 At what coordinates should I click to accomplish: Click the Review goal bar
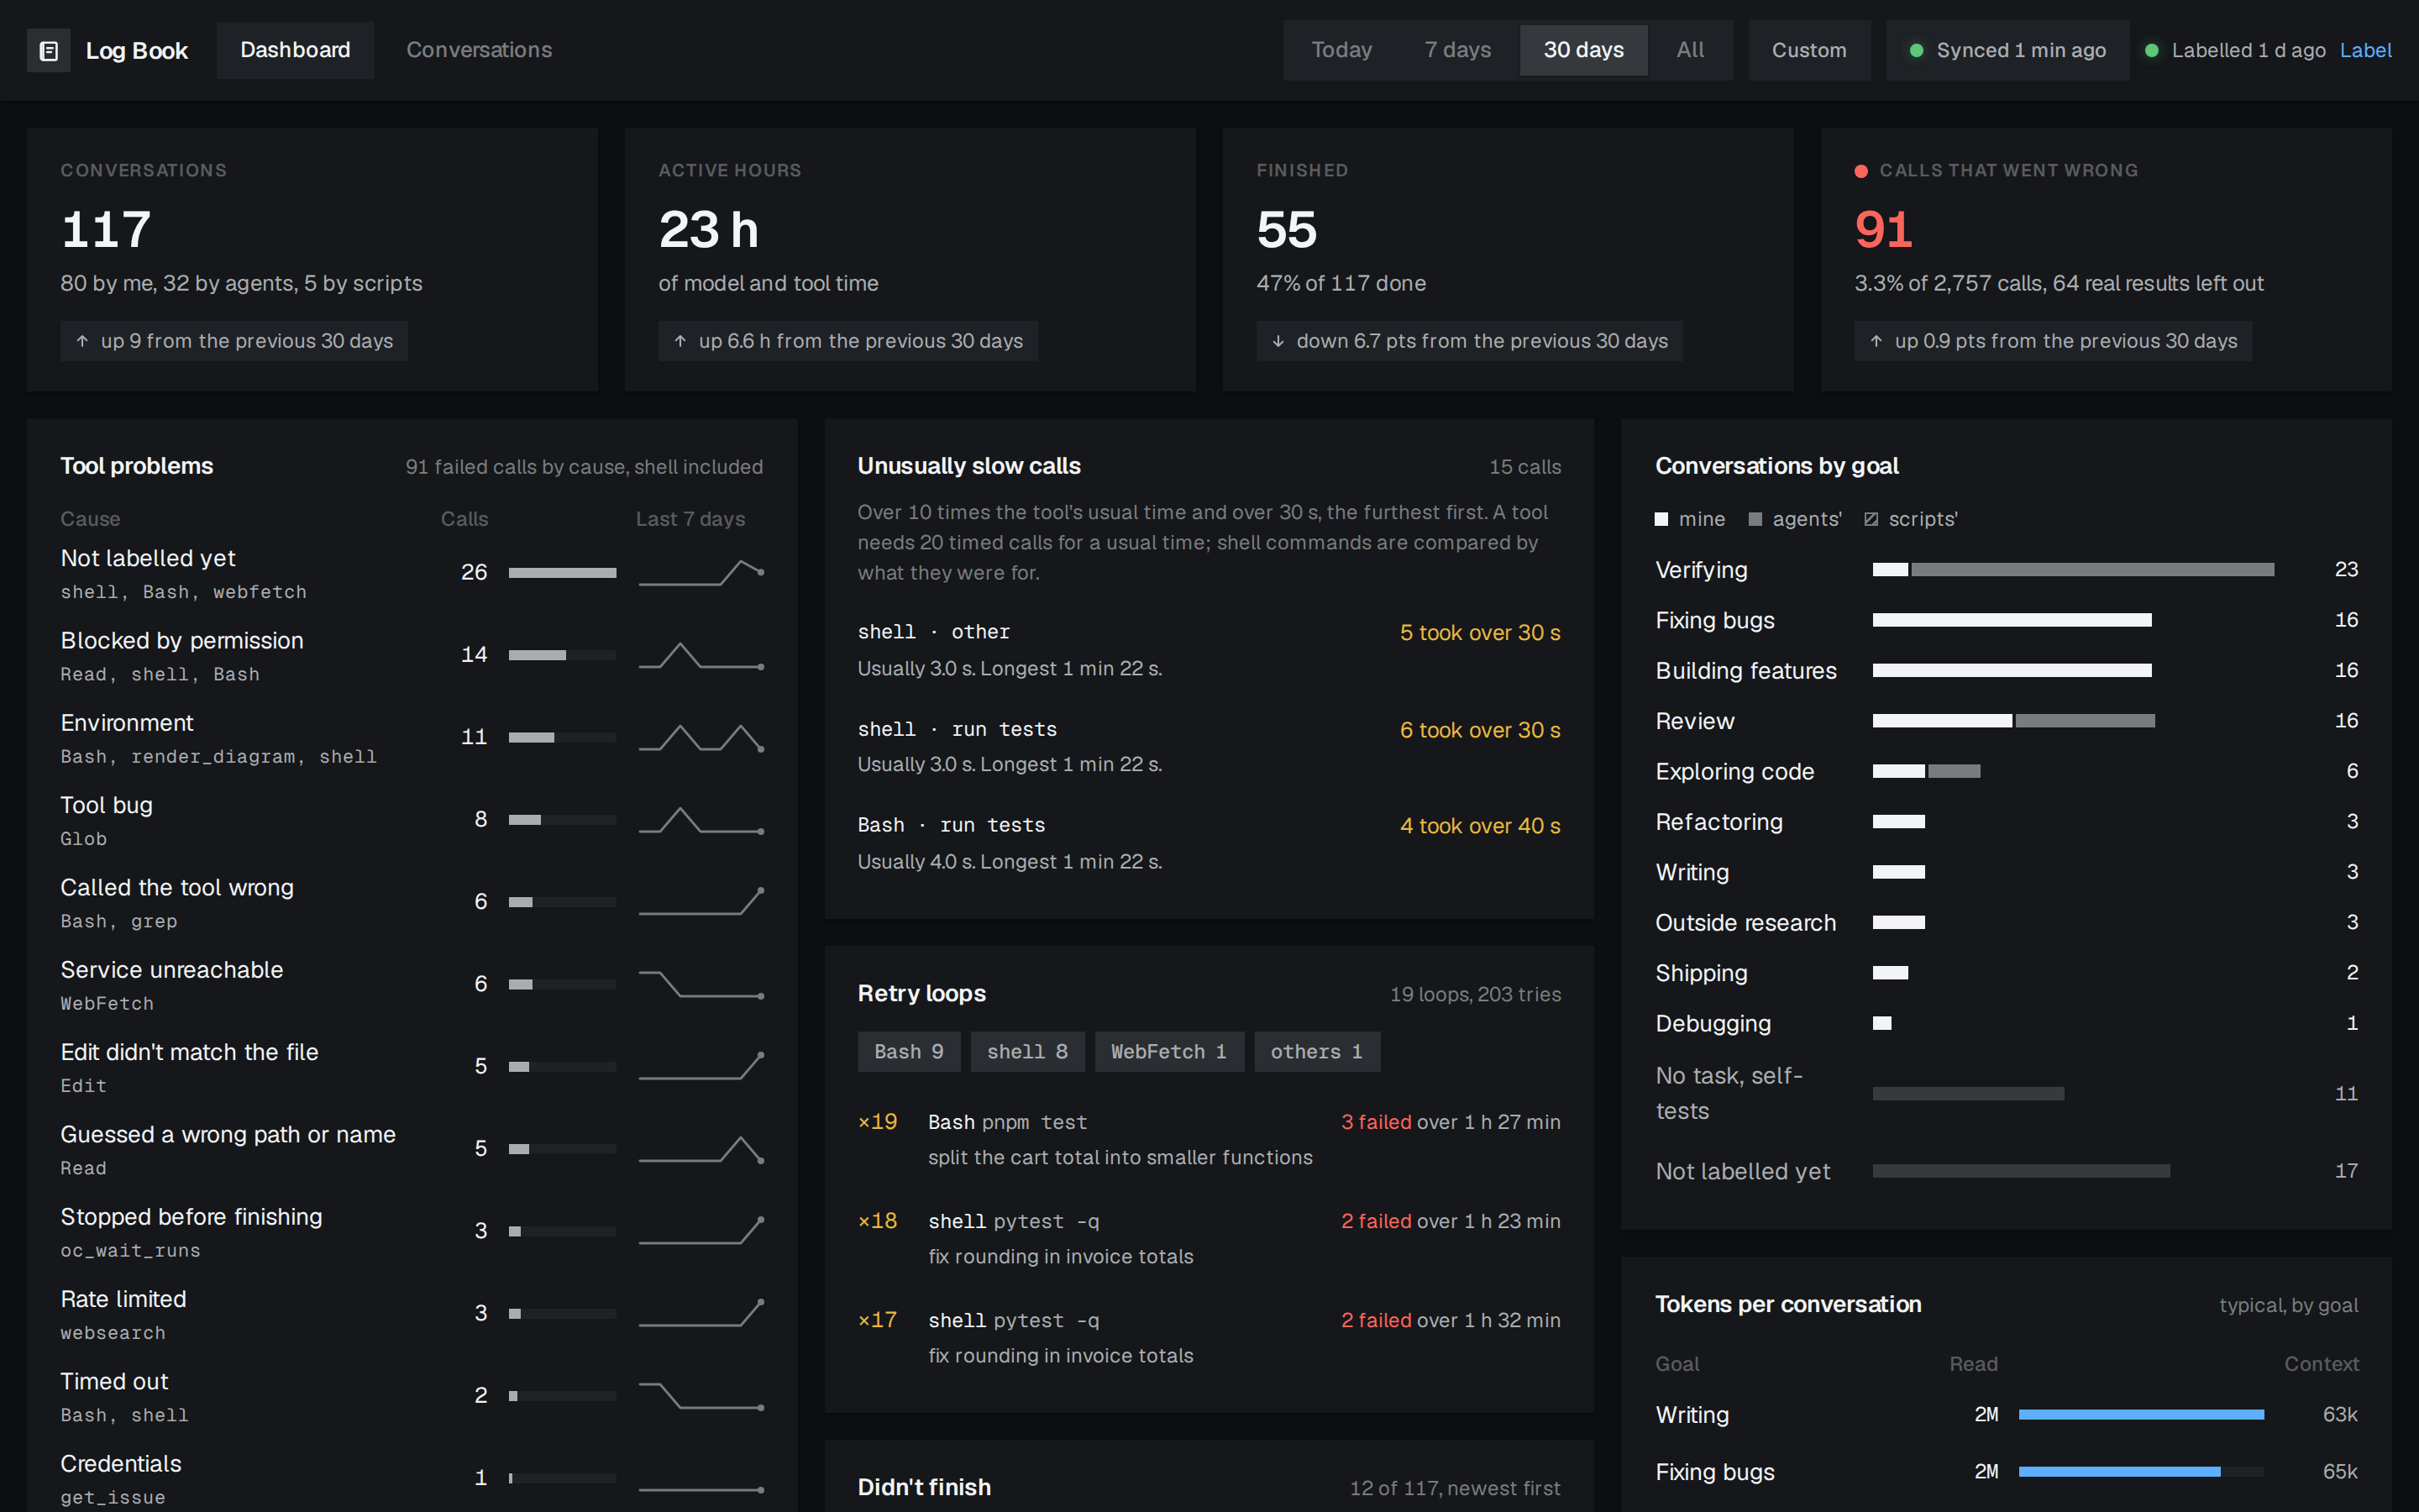pyautogui.click(x=2013, y=720)
